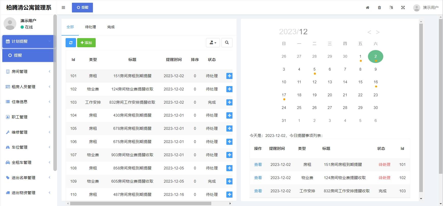Click the green 添加 button
Screen dimensions: 443x206
click(86, 43)
